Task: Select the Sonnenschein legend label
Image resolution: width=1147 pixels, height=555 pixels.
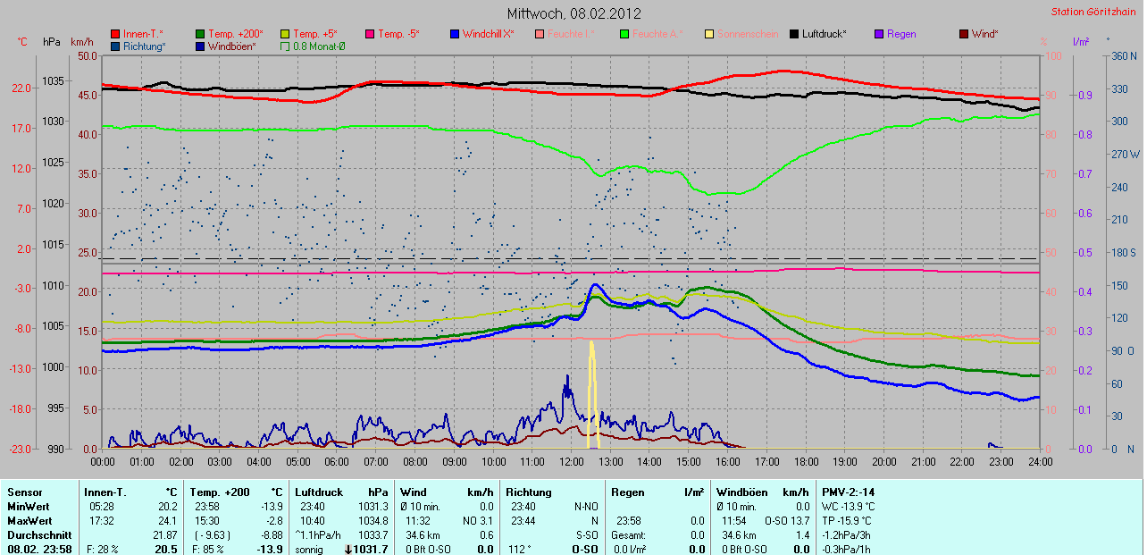Action: pyautogui.click(x=747, y=34)
